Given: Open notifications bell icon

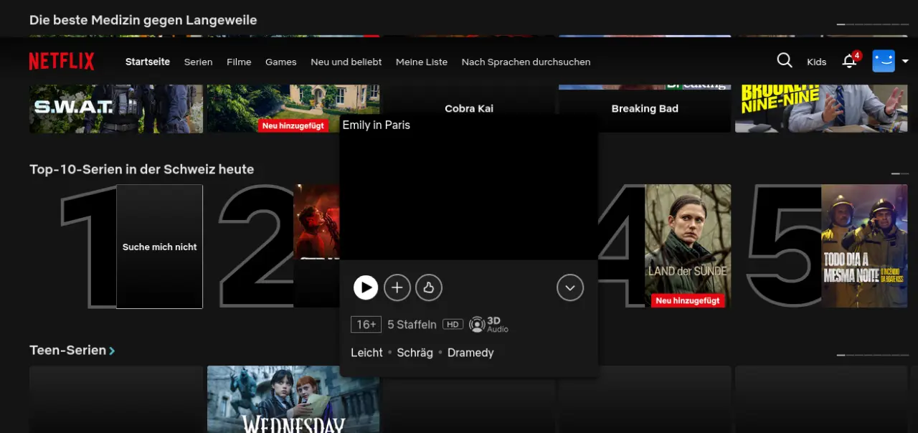Looking at the screenshot, I should tap(850, 61).
